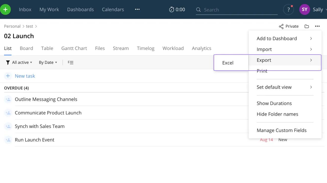Click the New task link
327x183 pixels.
25,76
